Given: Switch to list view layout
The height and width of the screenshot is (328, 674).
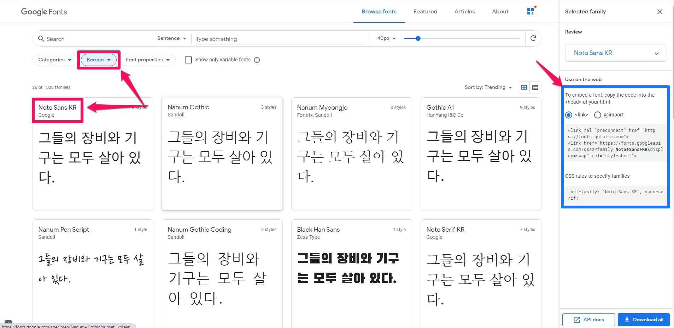Looking at the screenshot, I should 535,87.
